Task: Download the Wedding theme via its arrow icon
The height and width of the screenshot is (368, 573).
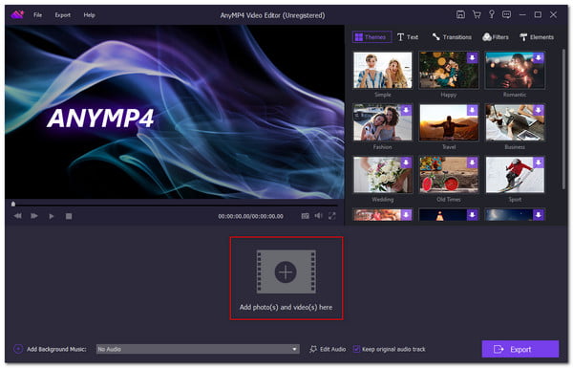Action: [x=406, y=162]
